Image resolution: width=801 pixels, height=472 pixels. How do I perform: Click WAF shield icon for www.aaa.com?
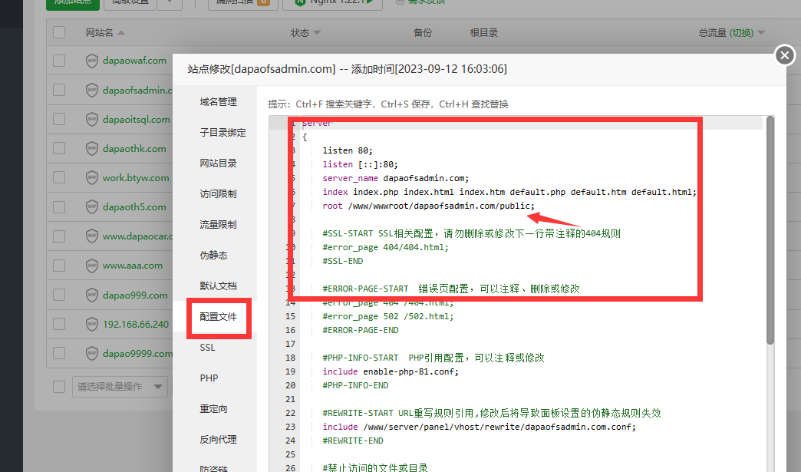coord(91,266)
